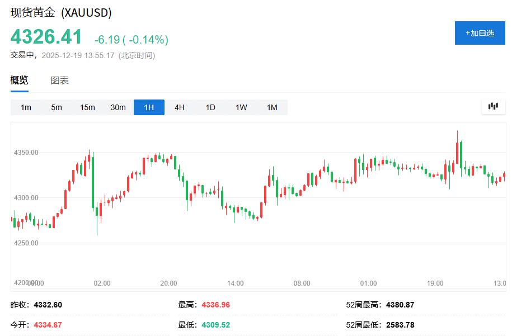512x336 pixels.
Task: Click the sharp drop candle near 02:00
Action: click(x=93, y=182)
